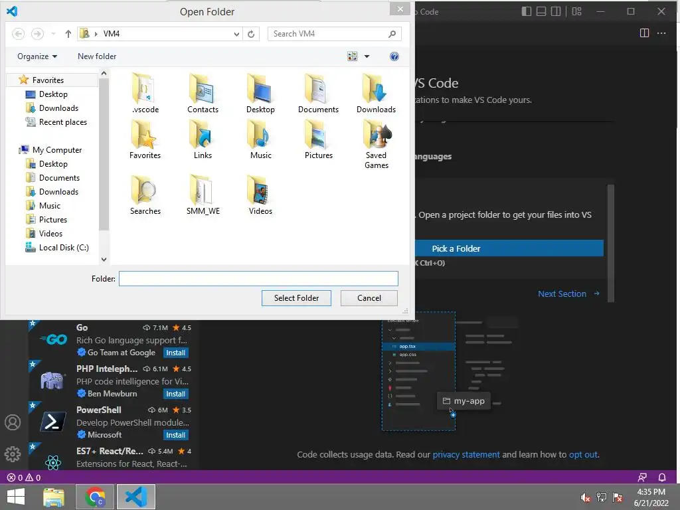Click the feedback icon in status bar
The width and height of the screenshot is (680, 510).
642,477
